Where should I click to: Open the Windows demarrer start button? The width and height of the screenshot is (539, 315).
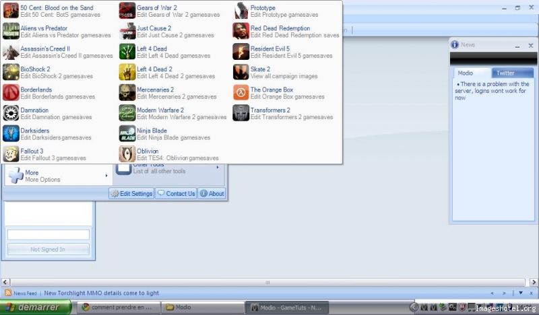(35, 307)
